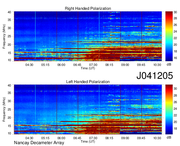Click inside the Right Handed Polarization spectrogram
The width and height of the screenshot is (180, 146).
click(x=88, y=36)
